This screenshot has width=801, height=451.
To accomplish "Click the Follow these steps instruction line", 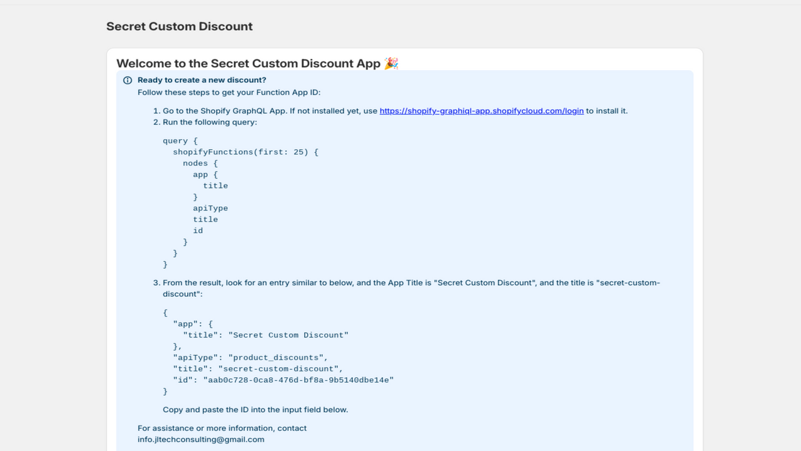I will (229, 93).
